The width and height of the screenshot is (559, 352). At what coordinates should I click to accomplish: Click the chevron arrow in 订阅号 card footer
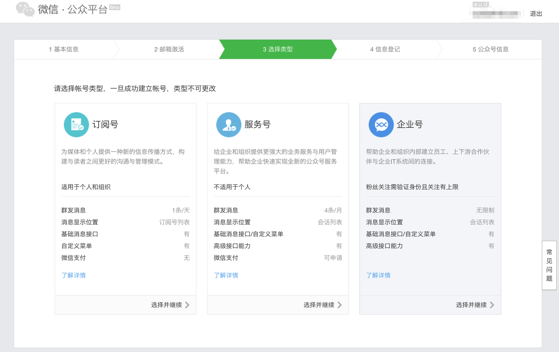click(x=187, y=305)
